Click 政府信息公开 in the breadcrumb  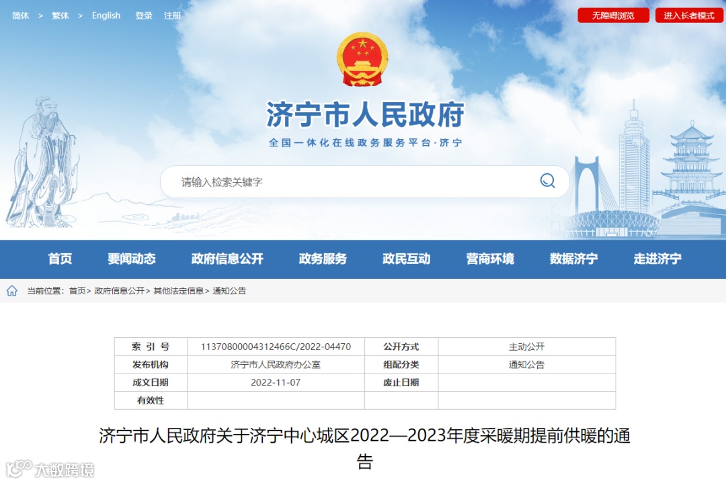click(120, 291)
